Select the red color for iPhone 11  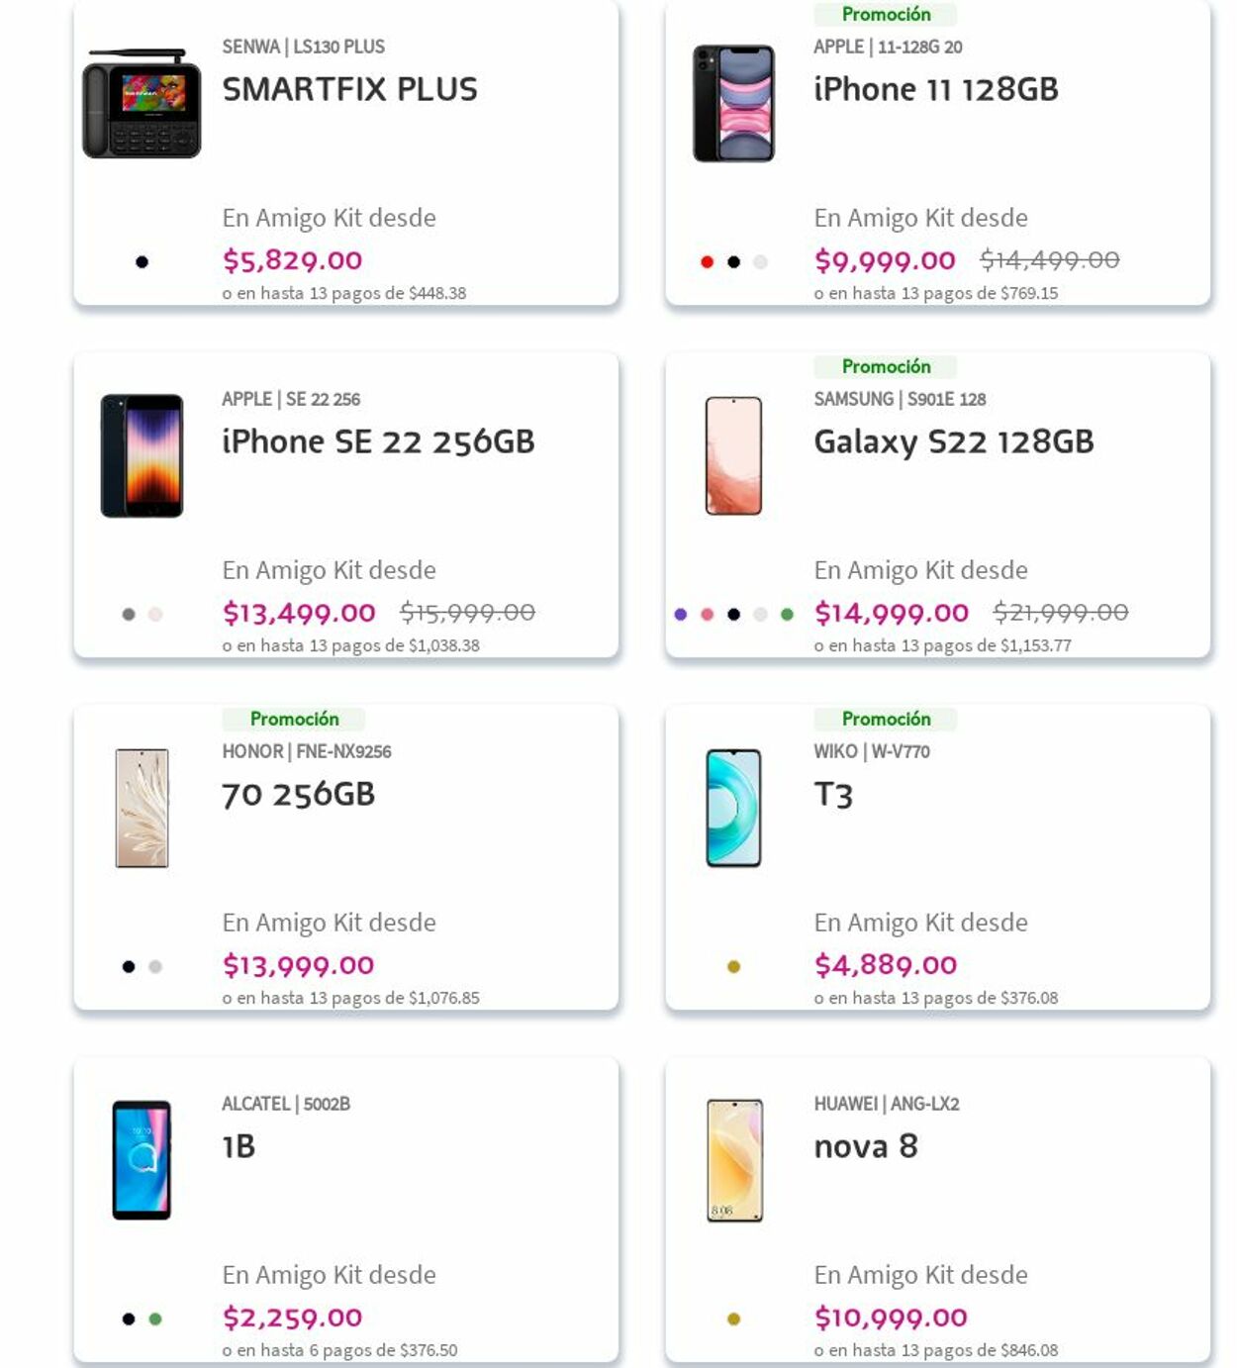pos(707,262)
